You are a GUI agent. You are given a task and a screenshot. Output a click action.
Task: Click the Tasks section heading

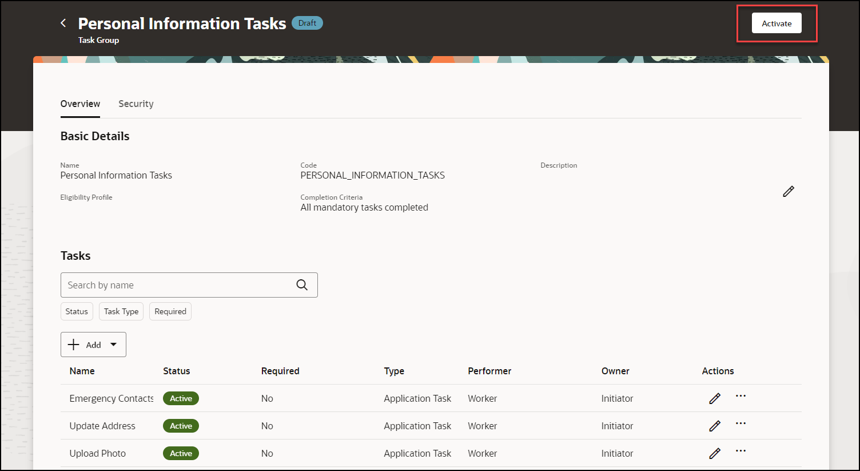tap(75, 256)
